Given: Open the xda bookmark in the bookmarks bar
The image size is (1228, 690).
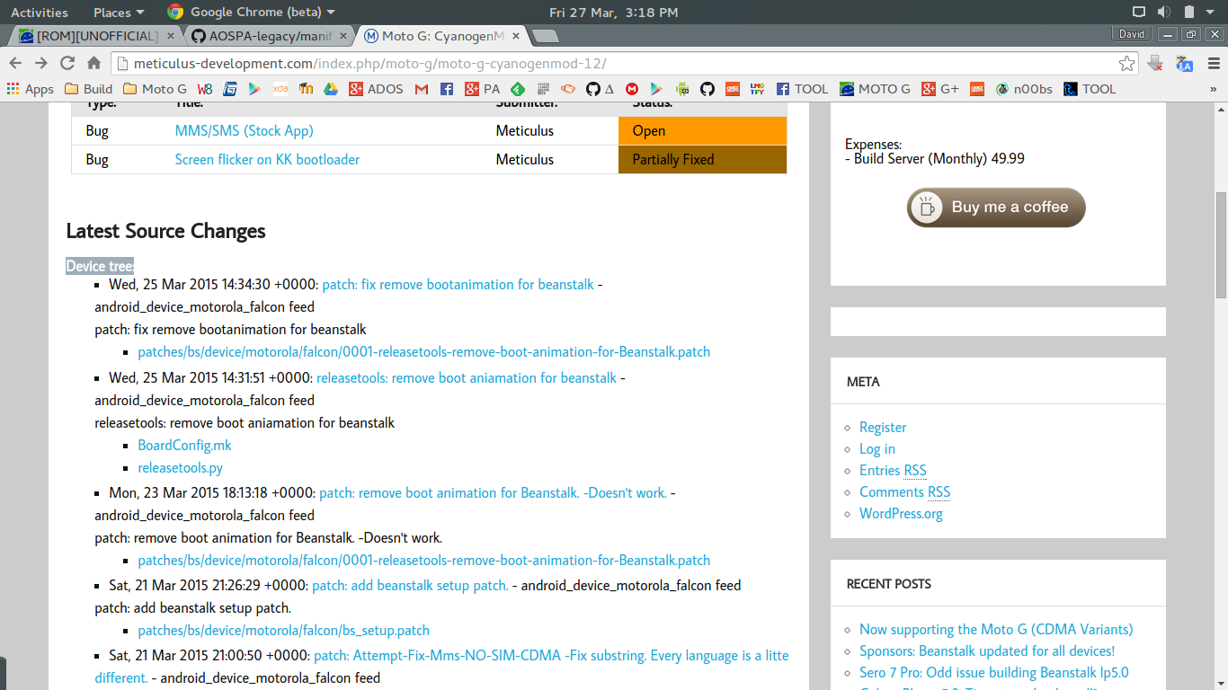Looking at the screenshot, I should pyautogui.click(x=280, y=88).
